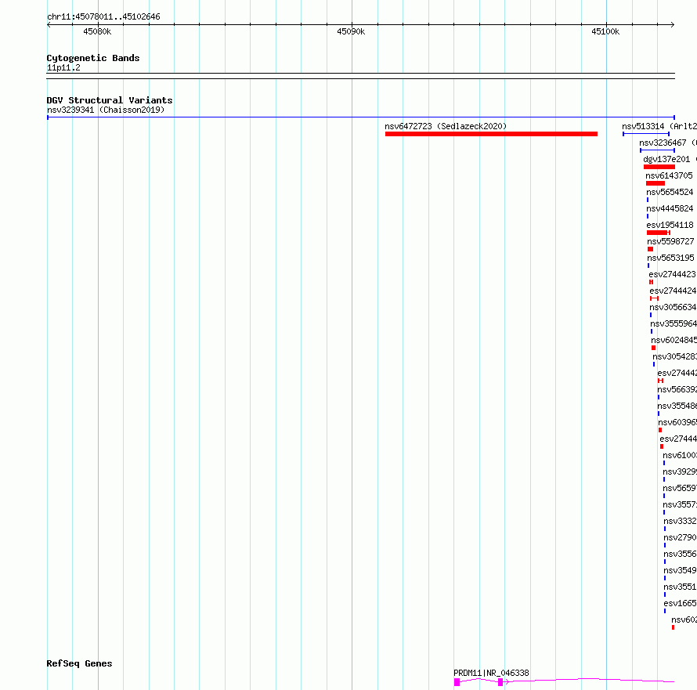Click the 11p11.2 band label

coord(63,67)
